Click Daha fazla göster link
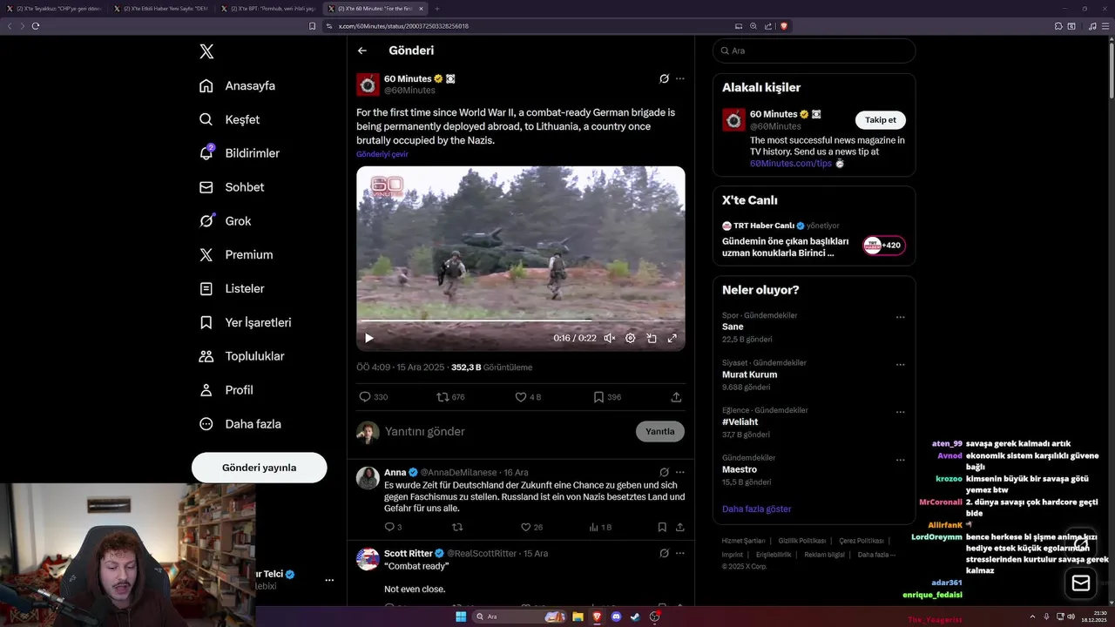 point(756,509)
